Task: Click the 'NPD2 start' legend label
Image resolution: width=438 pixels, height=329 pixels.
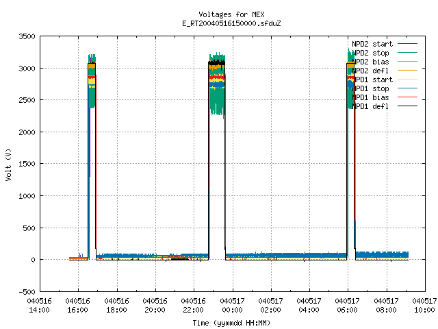Action: [372, 44]
